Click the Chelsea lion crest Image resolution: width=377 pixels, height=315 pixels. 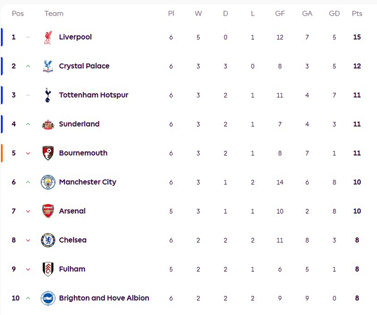coord(48,240)
